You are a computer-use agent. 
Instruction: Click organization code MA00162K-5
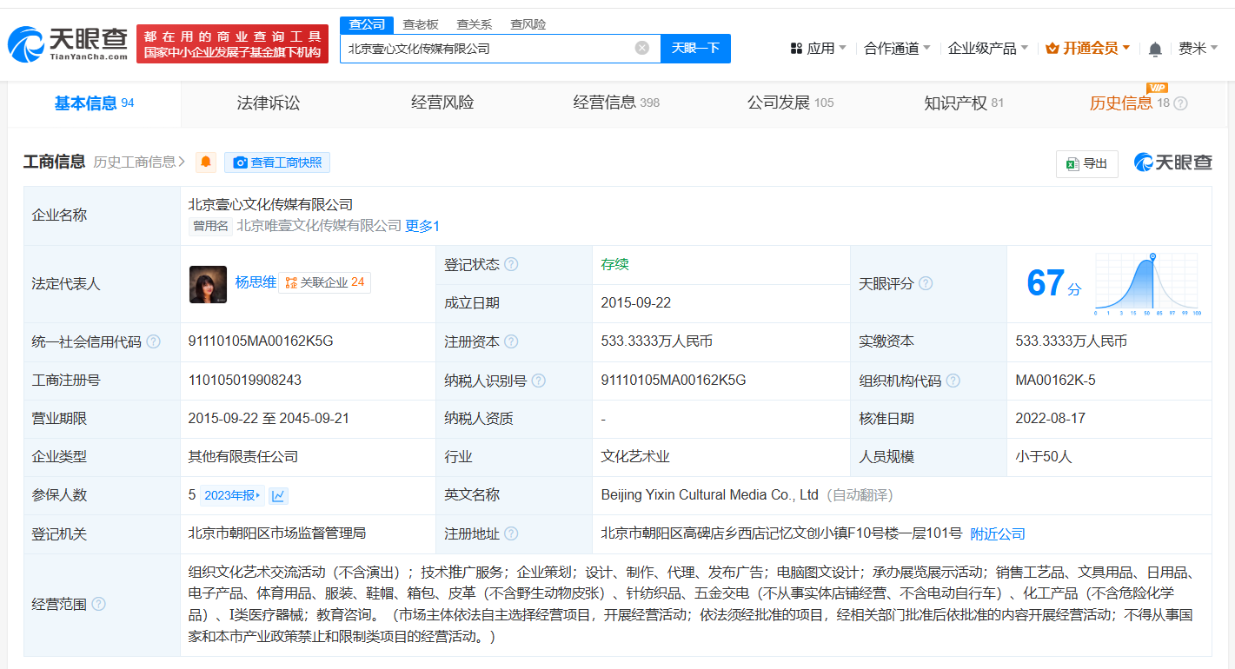pyautogui.click(x=1056, y=380)
